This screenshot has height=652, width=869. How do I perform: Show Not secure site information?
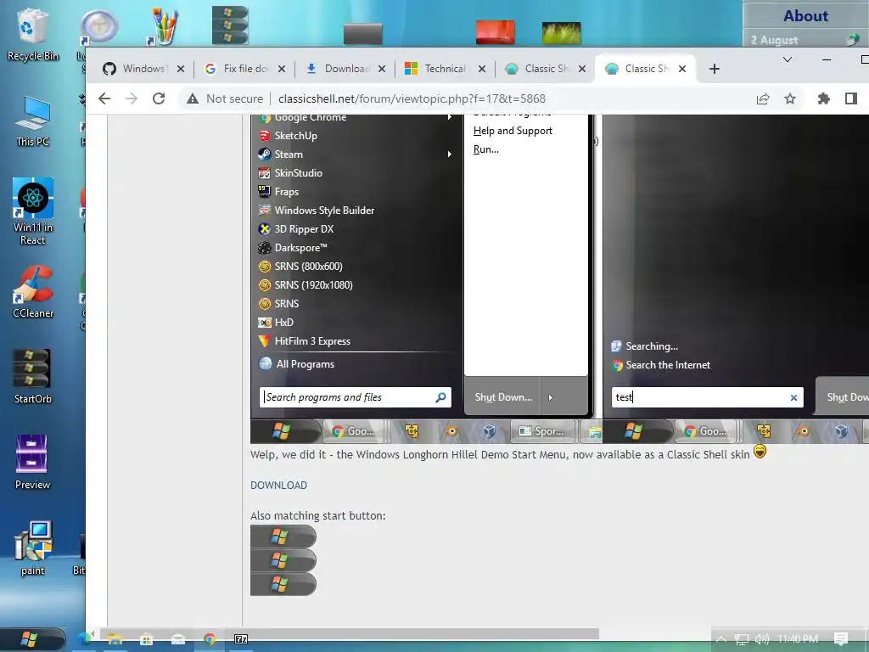click(x=224, y=98)
